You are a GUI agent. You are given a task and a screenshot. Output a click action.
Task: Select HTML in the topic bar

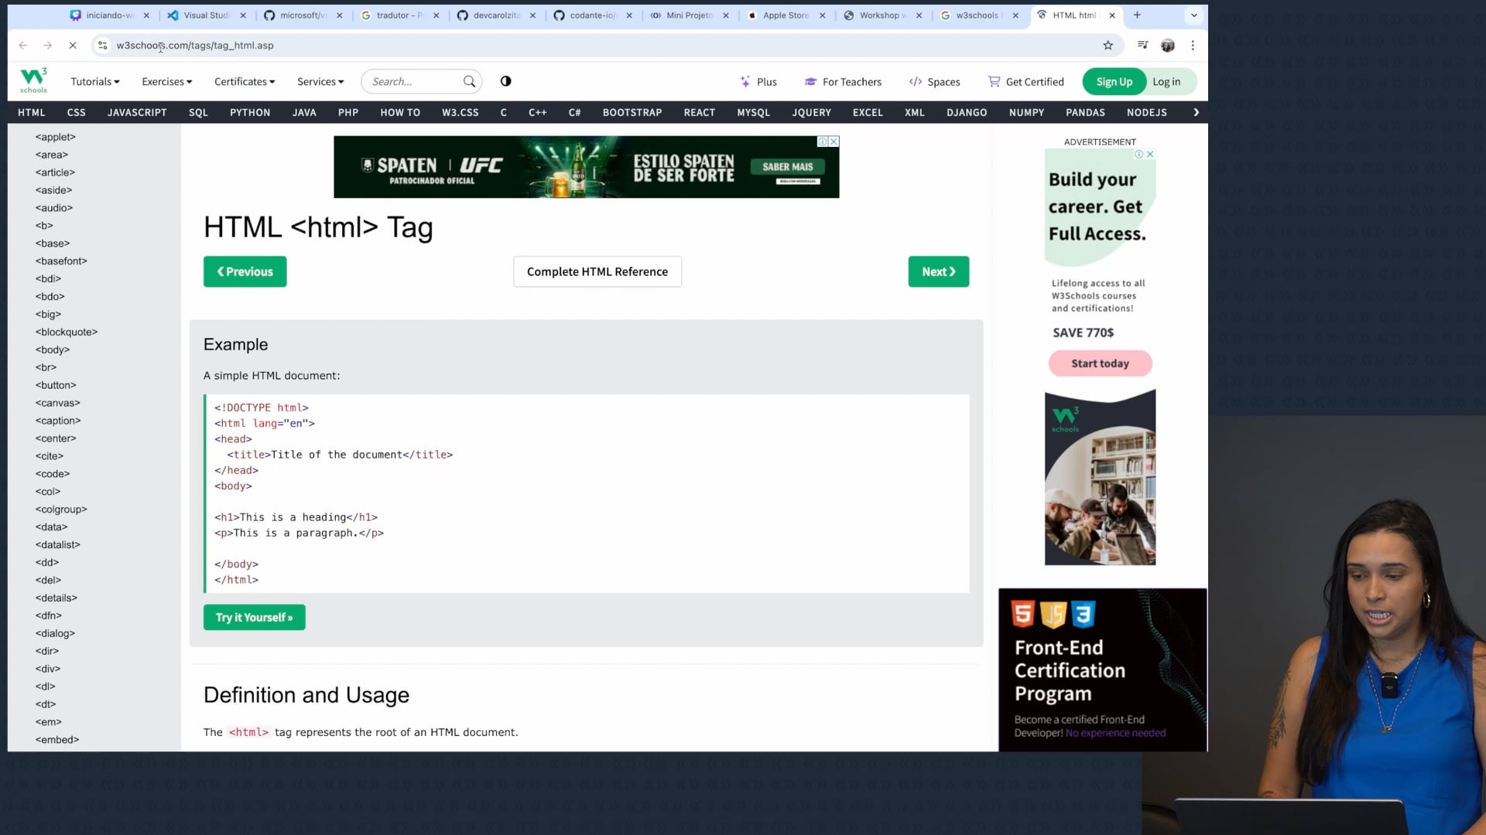click(32, 112)
